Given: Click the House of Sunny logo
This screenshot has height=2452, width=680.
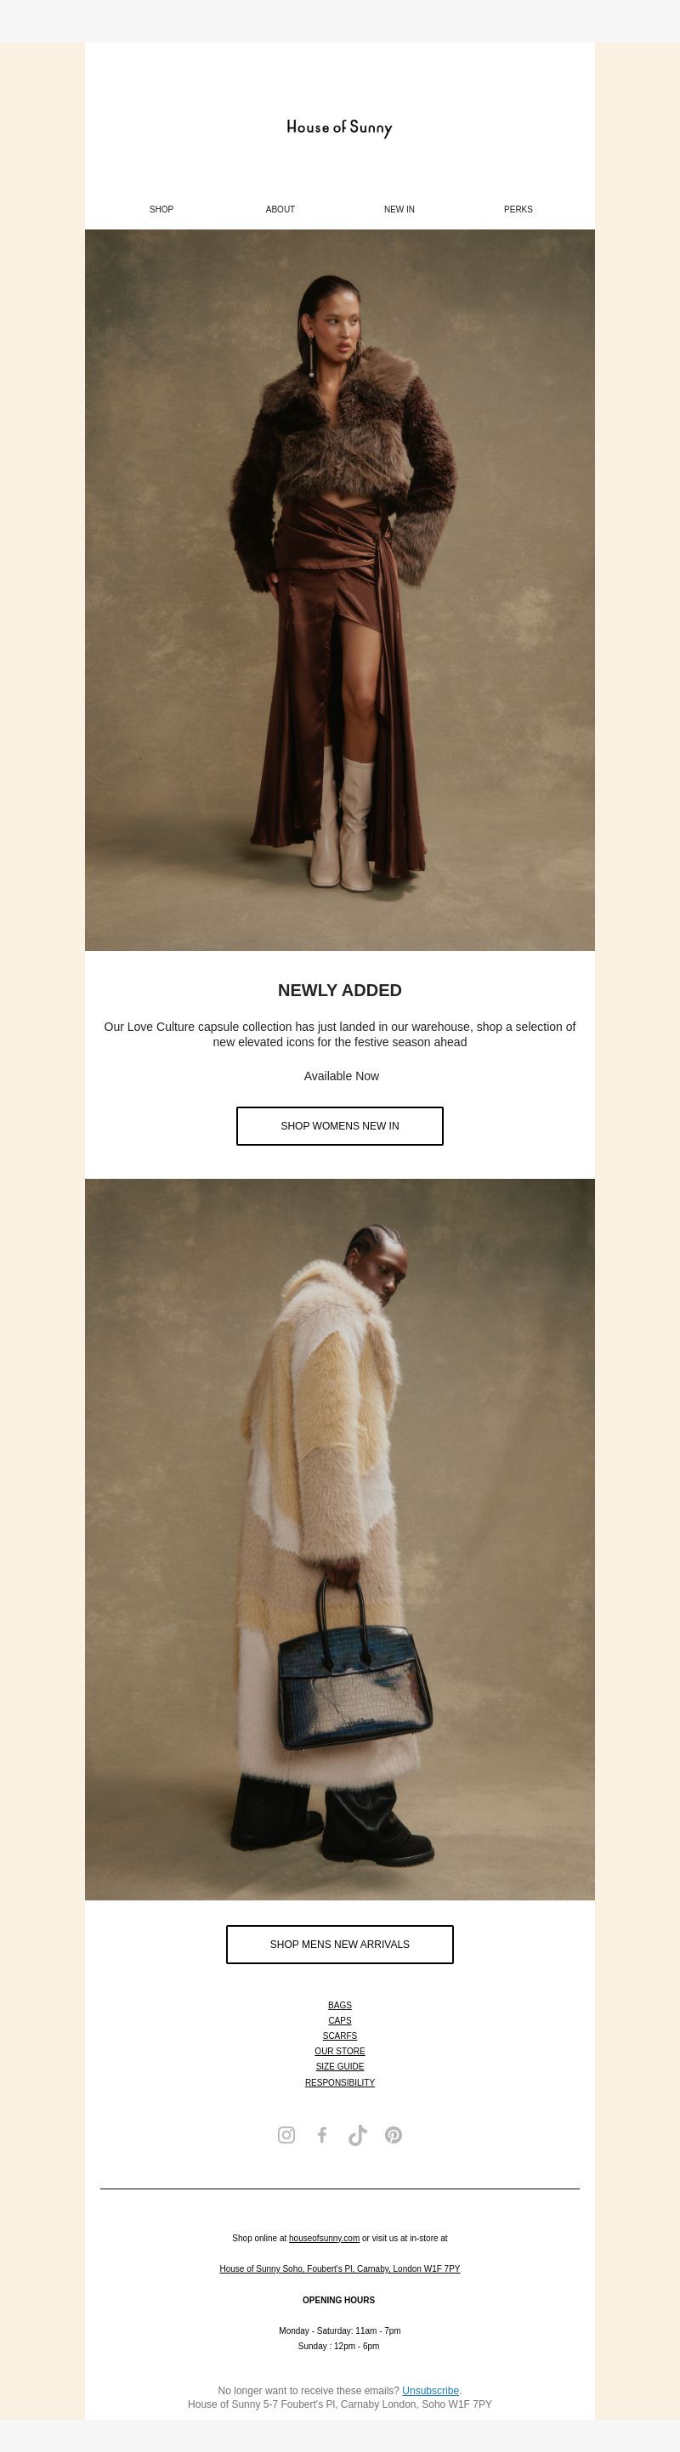Looking at the screenshot, I should [x=339, y=127].
